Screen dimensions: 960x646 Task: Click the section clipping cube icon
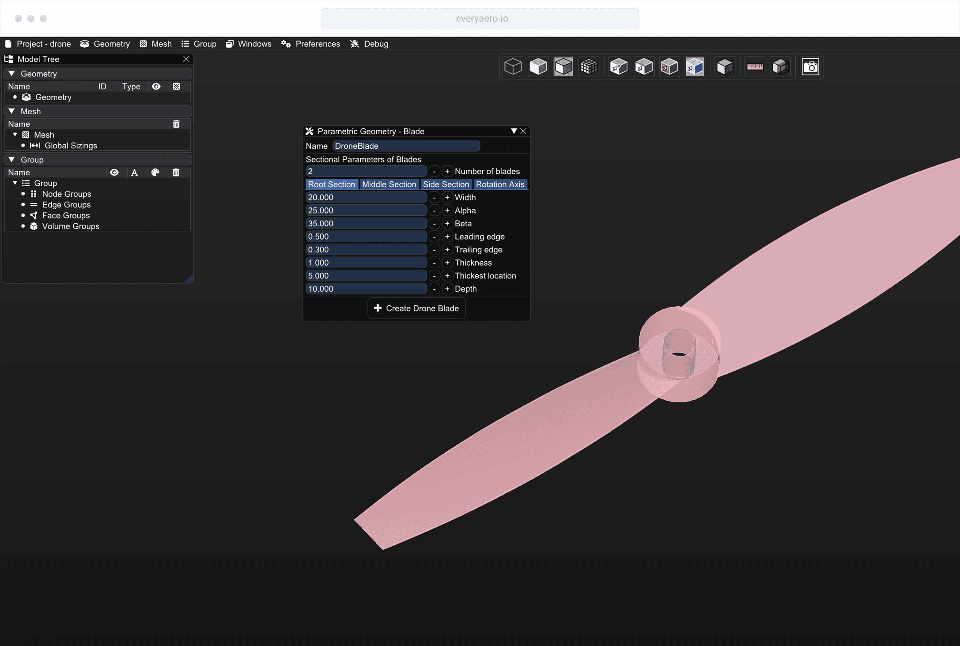coord(780,67)
